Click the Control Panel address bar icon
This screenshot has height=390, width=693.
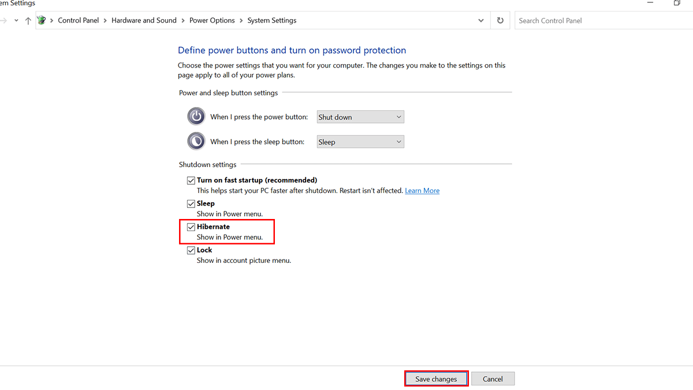click(x=42, y=20)
